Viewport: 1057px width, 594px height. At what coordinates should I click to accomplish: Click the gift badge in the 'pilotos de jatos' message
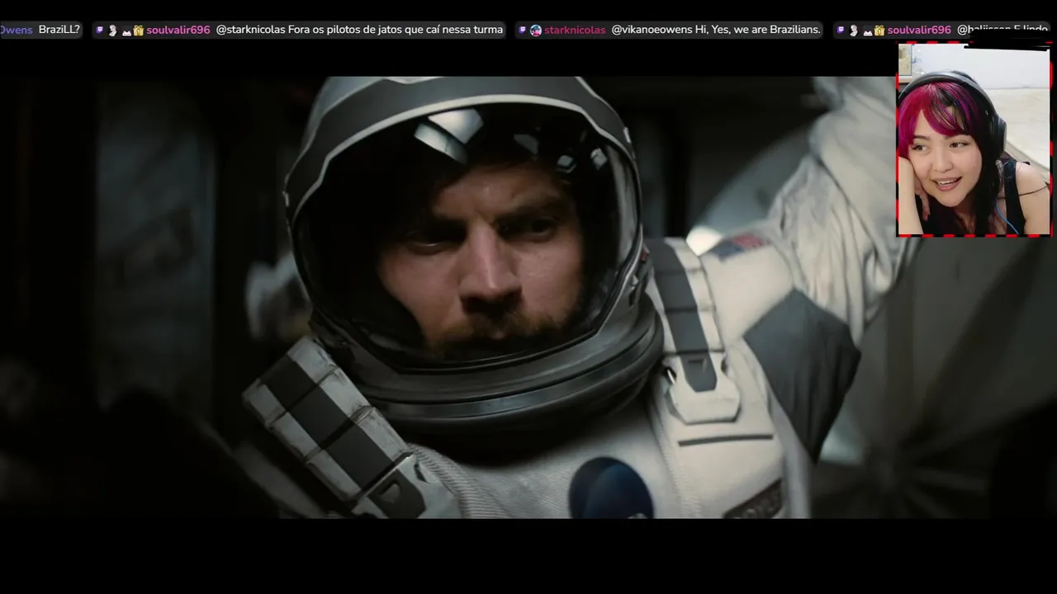pos(139,31)
